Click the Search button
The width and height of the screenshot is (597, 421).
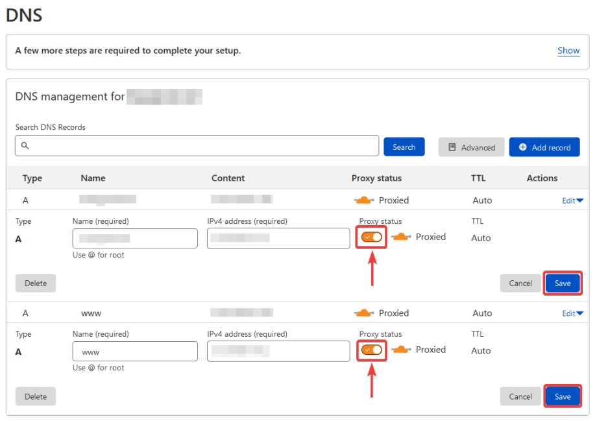404,147
